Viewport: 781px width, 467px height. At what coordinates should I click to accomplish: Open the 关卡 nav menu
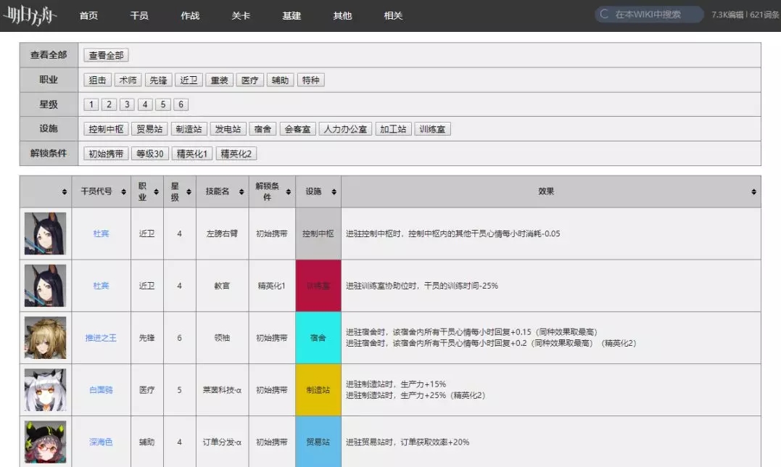tap(241, 16)
